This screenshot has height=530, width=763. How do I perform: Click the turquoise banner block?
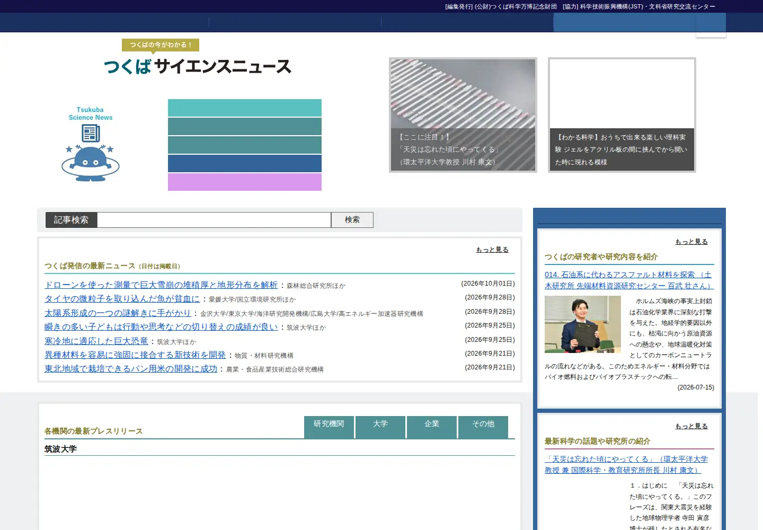pyautogui.click(x=245, y=108)
